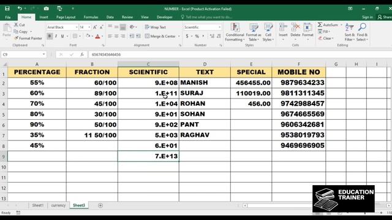Decrease font size
This screenshot has width=392, height=220.
pos(101,27)
